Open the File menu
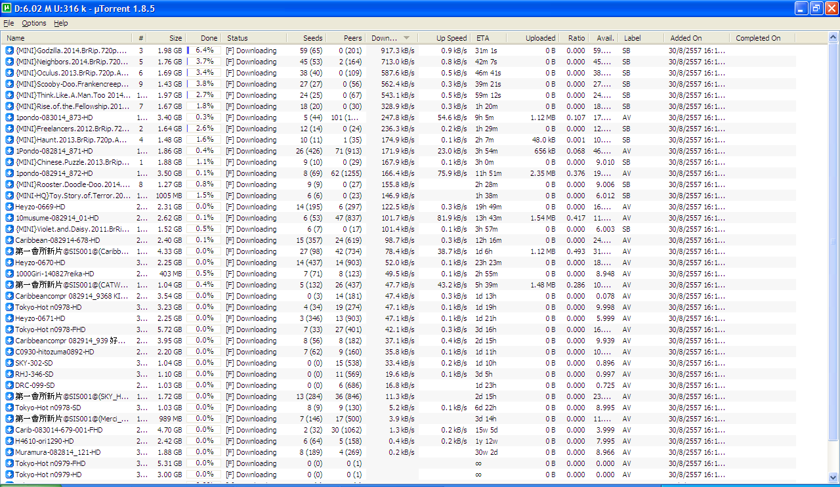The height and width of the screenshot is (487, 840). pos(9,23)
